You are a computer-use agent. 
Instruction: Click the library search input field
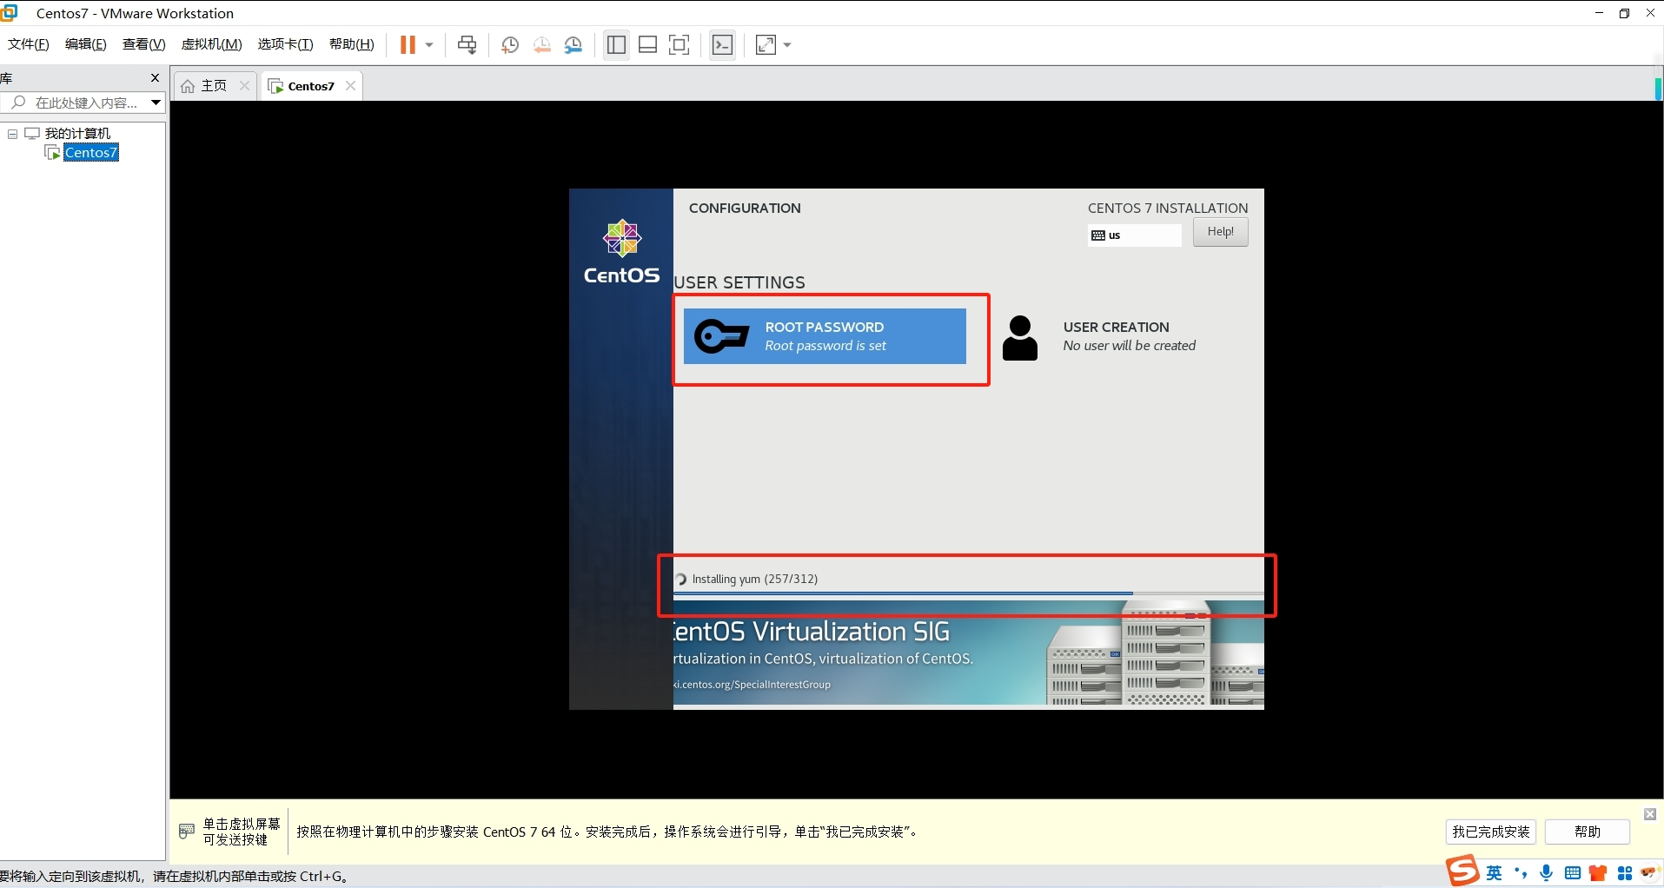[x=85, y=103]
